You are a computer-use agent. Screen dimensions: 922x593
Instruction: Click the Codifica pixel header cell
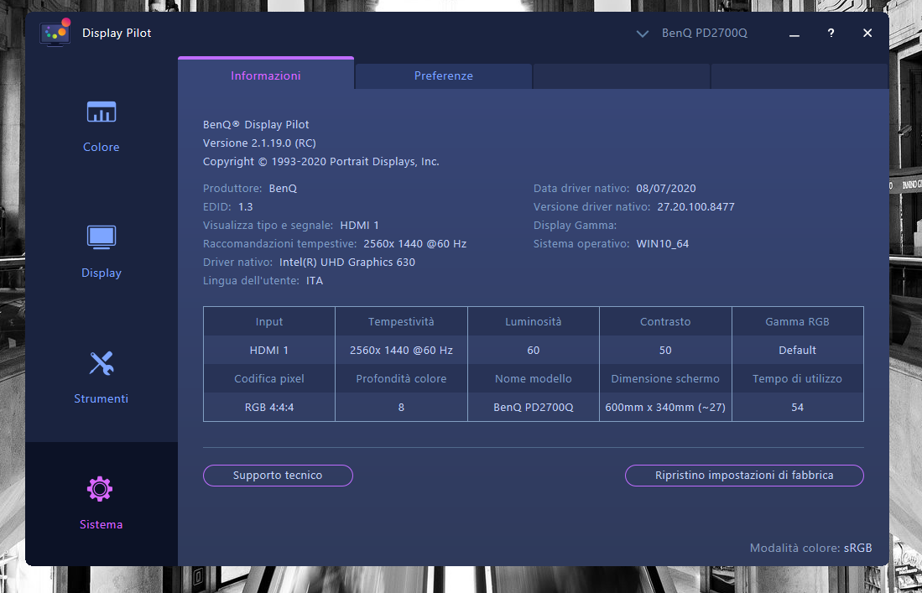[269, 378]
